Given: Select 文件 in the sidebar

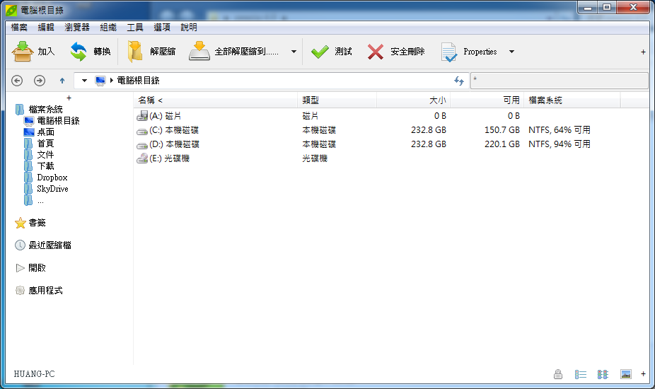Looking at the screenshot, I should tap(45, 155).
